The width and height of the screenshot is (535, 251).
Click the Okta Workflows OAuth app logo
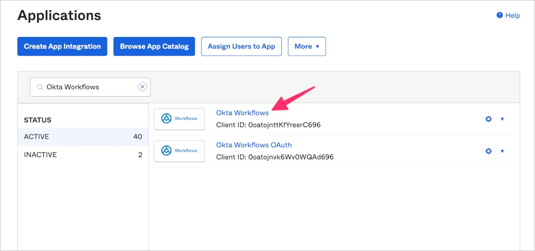pos(179,151)
